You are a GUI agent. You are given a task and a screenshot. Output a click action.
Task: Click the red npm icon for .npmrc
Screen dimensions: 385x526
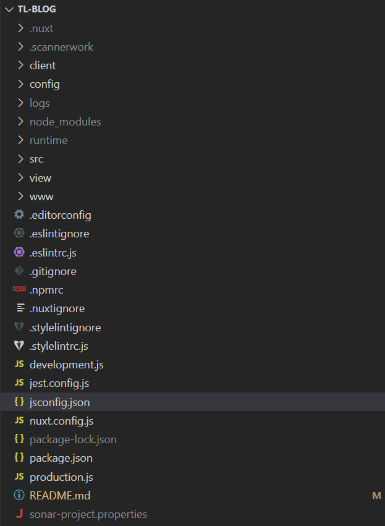(19, 289)
